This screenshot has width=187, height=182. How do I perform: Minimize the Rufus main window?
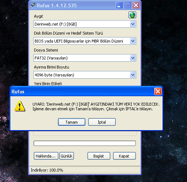tap(119, 5)
